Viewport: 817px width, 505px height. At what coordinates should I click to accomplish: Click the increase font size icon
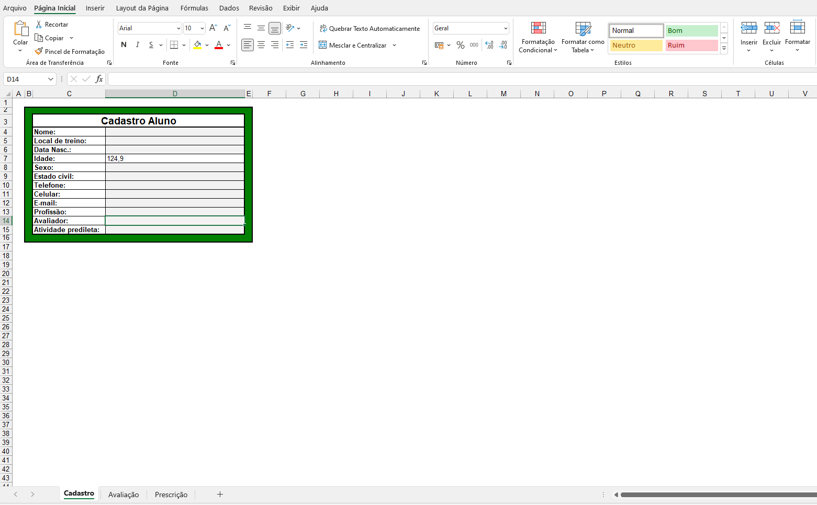coord(213,28)
